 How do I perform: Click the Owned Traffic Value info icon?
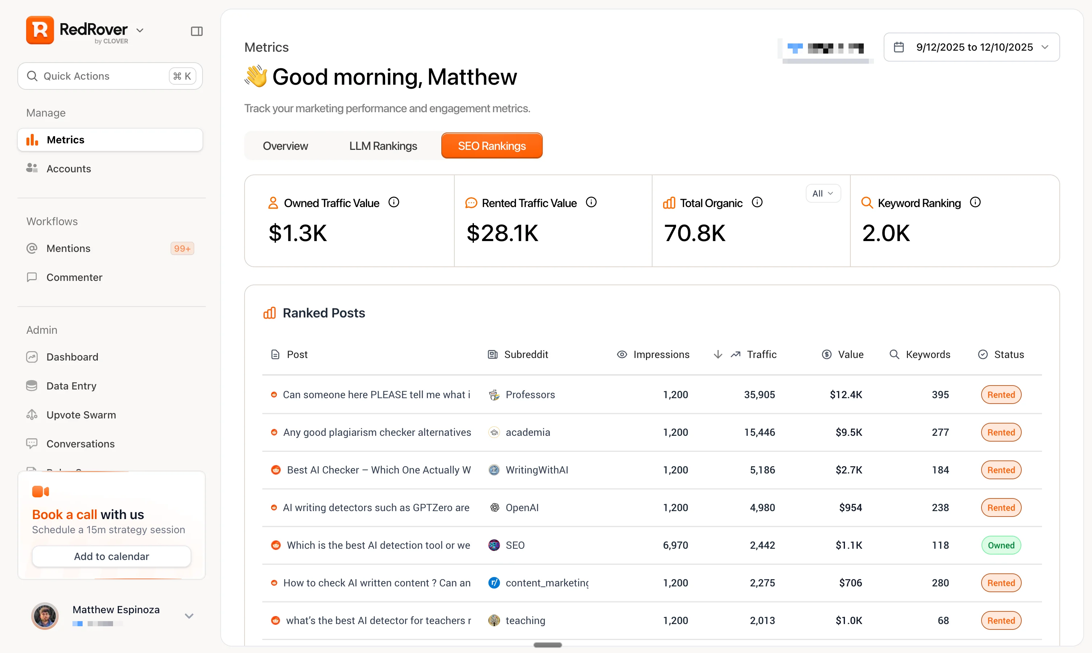tap(393, 202)
